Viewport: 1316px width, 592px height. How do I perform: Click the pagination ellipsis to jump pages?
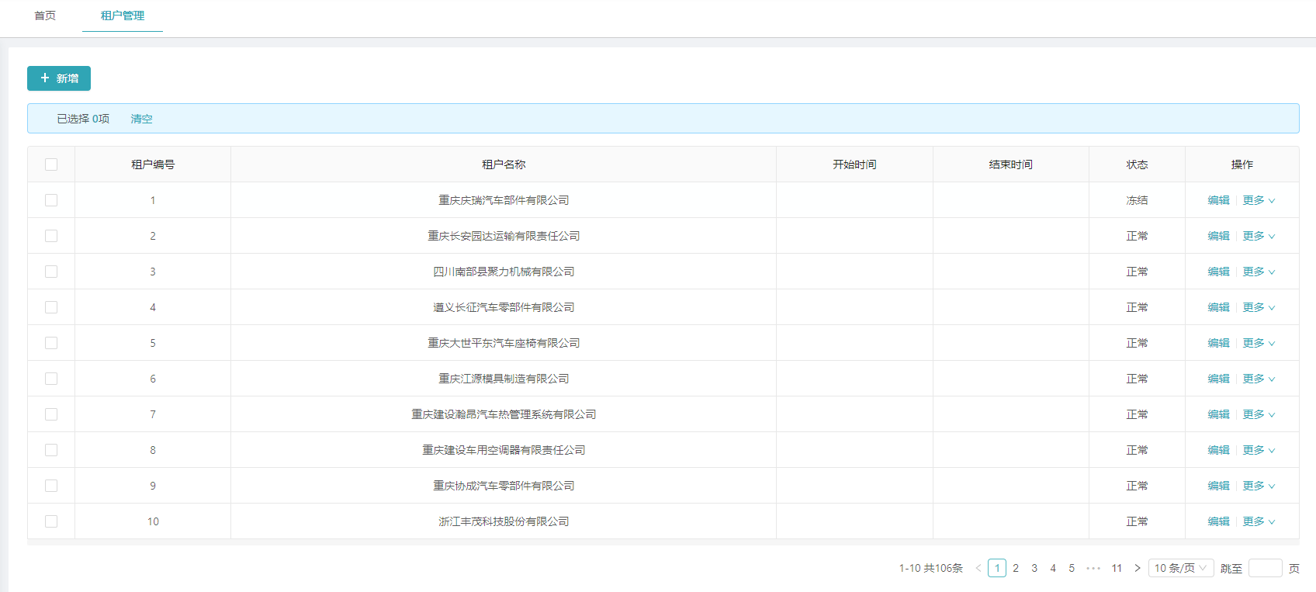1093,568
